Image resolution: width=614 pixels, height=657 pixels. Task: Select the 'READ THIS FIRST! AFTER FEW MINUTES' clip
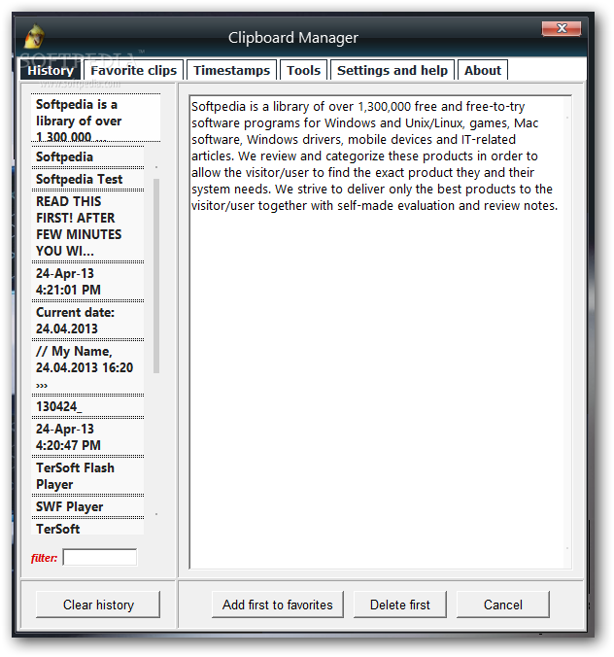click(x=87, y=226)
